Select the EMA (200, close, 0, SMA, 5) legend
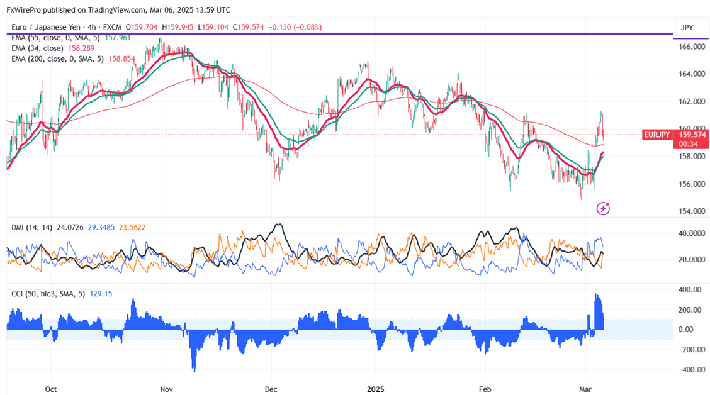 coord(57,59)
